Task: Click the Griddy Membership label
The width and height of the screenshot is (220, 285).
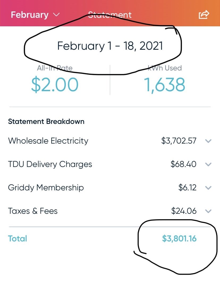Action: [x=46, y=187]
